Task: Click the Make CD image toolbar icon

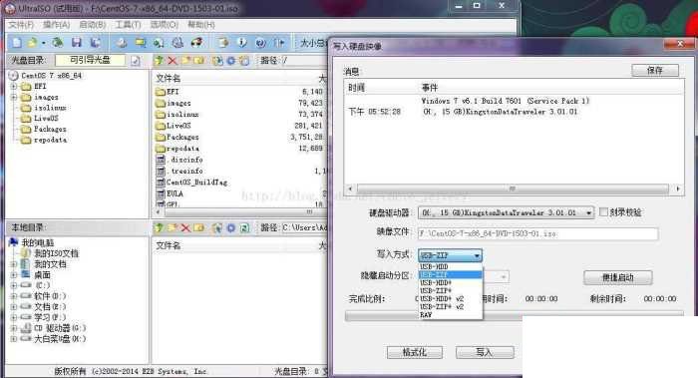Action: (122, 43)
